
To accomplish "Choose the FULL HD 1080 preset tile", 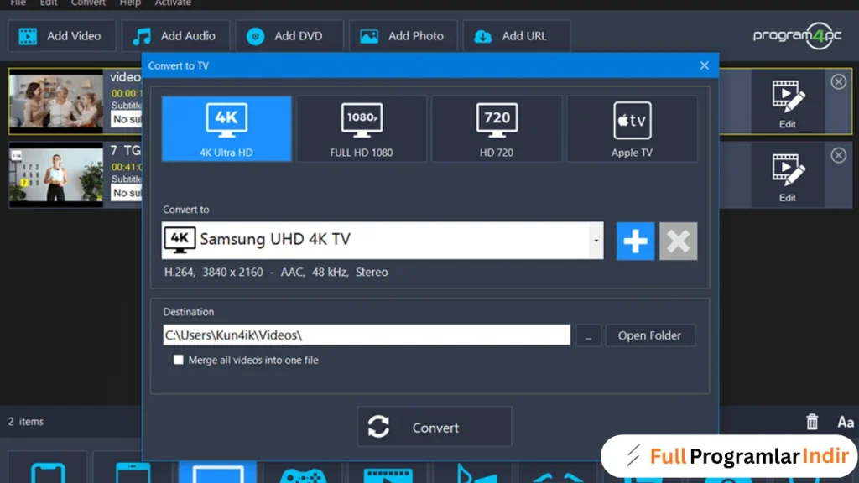I will coord(362,128).
